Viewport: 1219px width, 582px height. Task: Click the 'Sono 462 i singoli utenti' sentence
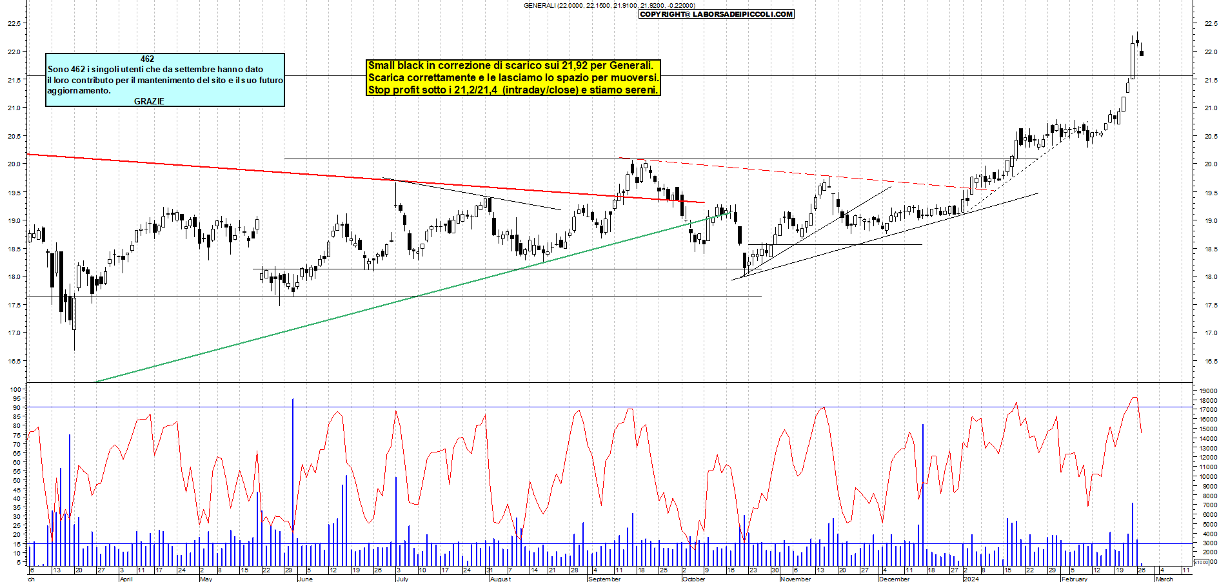click(x=155, y=69)
